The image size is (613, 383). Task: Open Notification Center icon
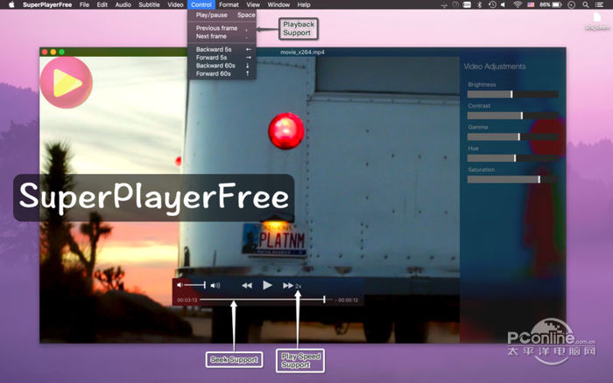tap(599, 4)
